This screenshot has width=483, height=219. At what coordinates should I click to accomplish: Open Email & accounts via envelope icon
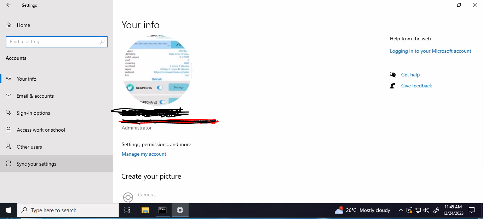8,96
